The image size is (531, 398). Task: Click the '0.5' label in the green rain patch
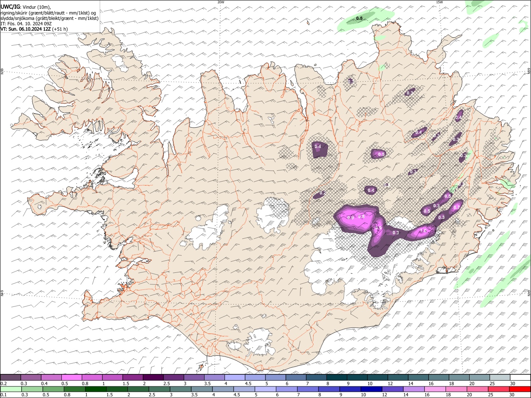359,18
